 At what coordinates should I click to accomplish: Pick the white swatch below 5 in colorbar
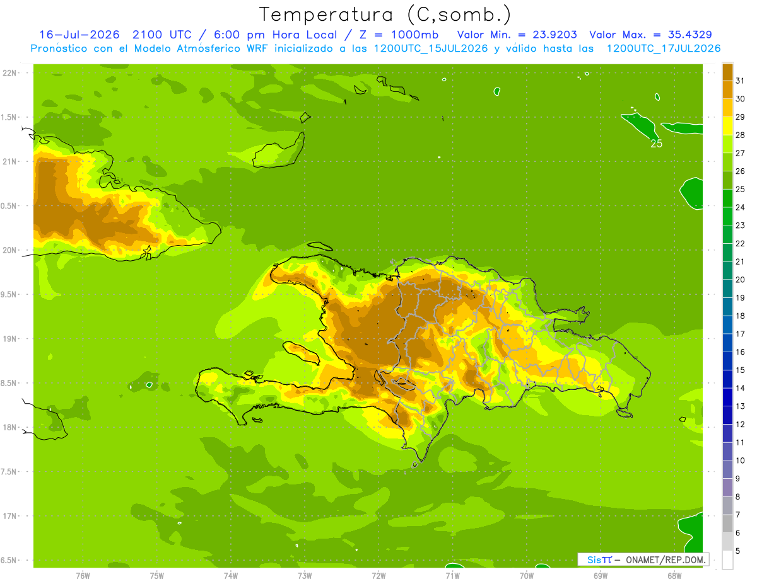[x=727, y=560]
